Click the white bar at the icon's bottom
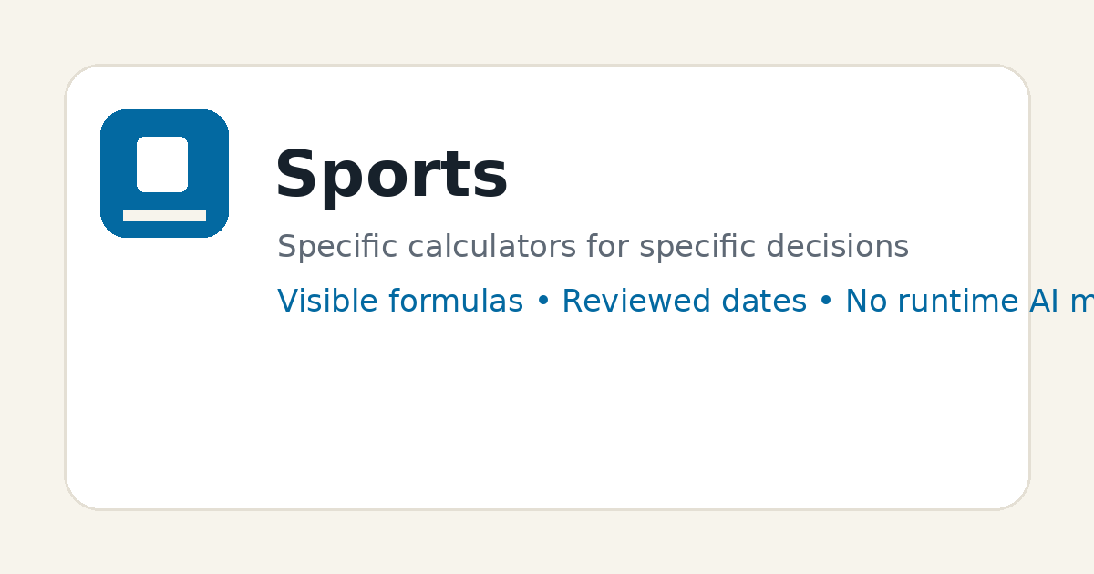This screenshot has height=574, width=1094. [x=164, y=215]
